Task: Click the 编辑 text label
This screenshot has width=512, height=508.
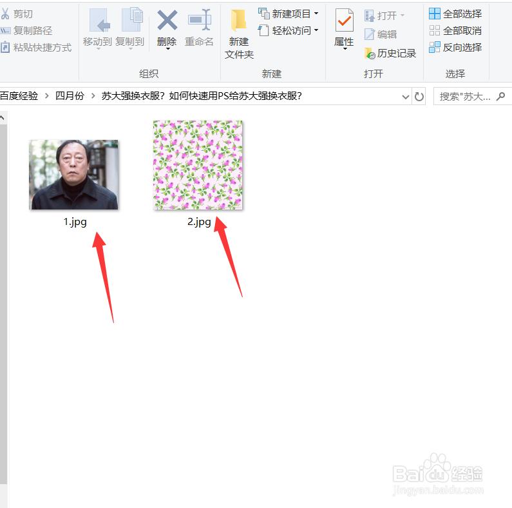Action: click(x=387, y=34)
